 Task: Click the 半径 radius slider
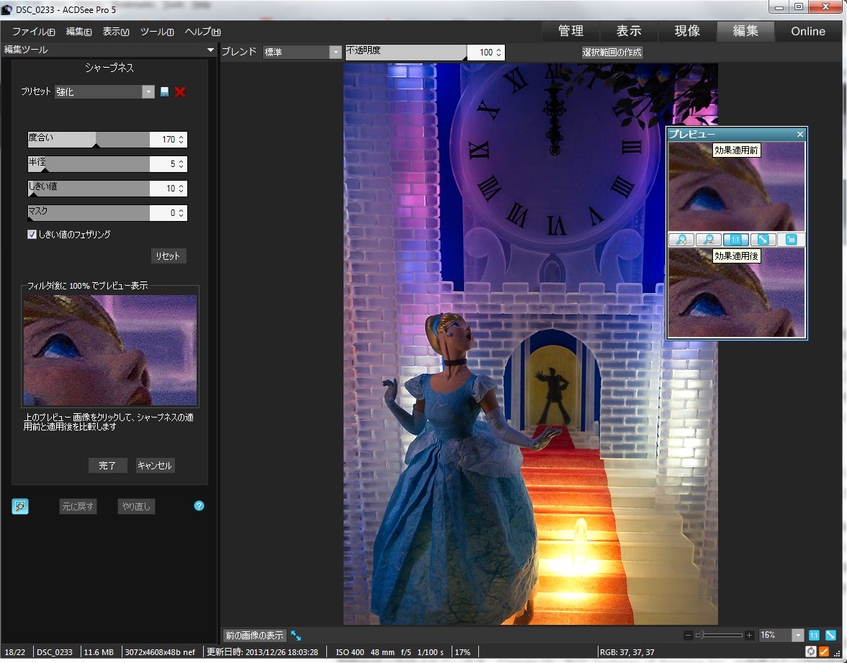(89, 163)
